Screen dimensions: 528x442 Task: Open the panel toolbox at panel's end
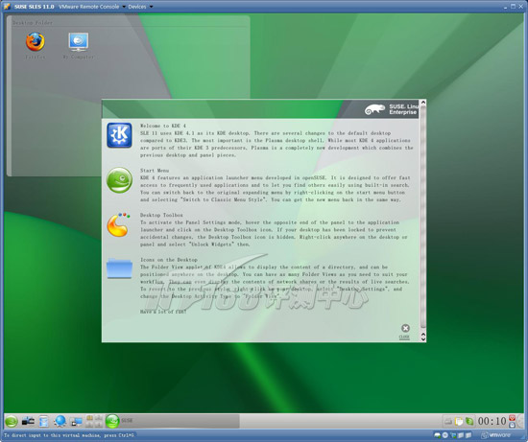tap(520, 421)
